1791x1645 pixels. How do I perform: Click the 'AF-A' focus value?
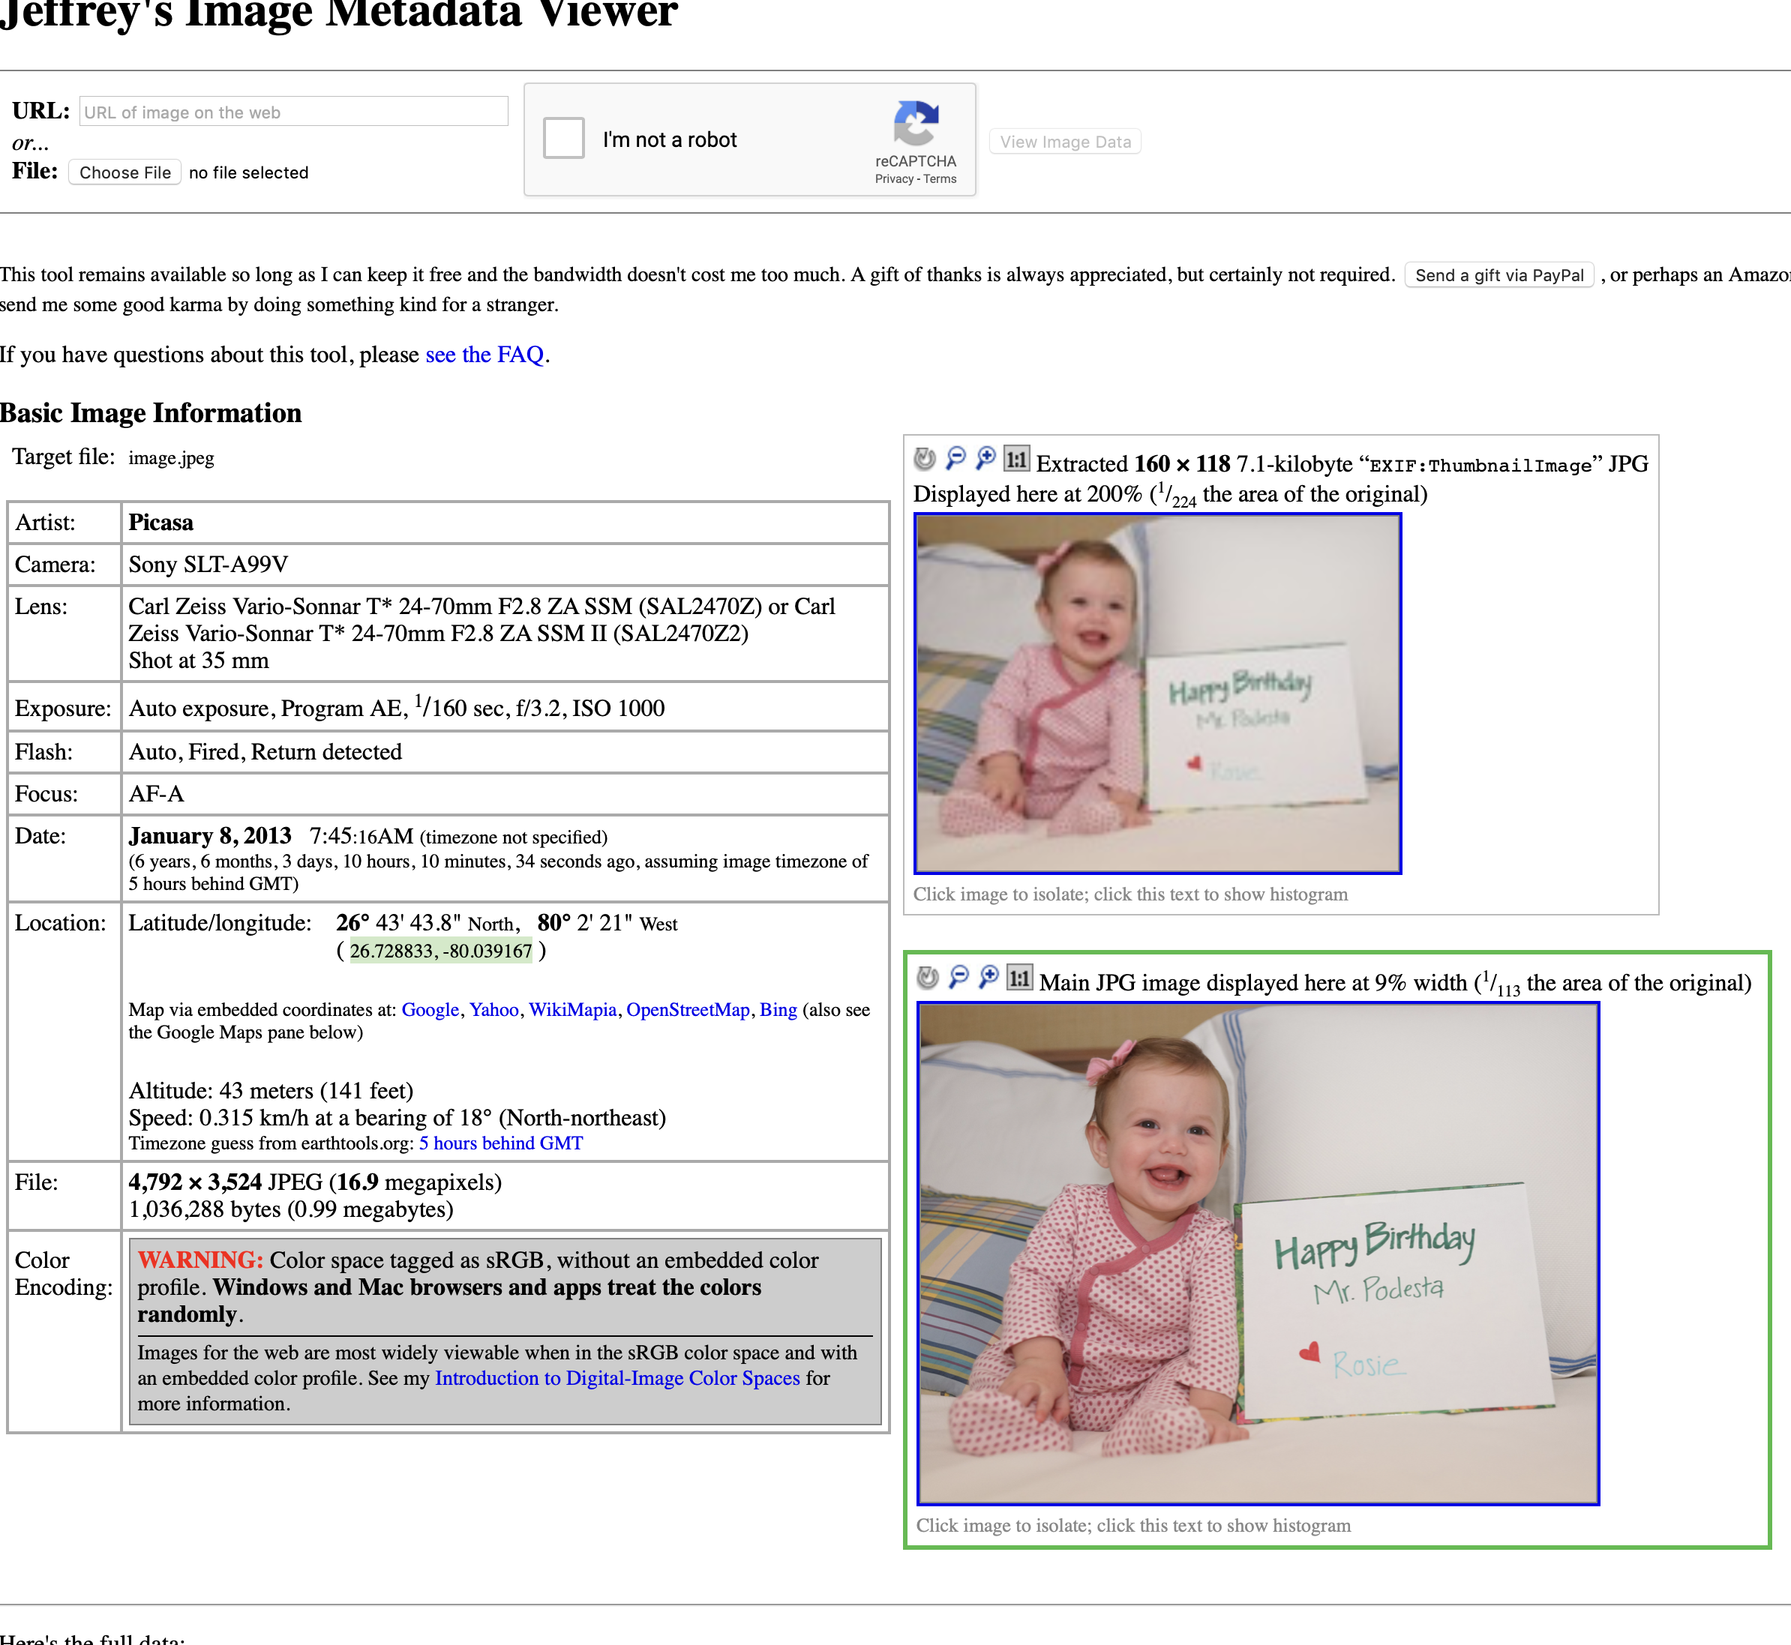[157, 794]
